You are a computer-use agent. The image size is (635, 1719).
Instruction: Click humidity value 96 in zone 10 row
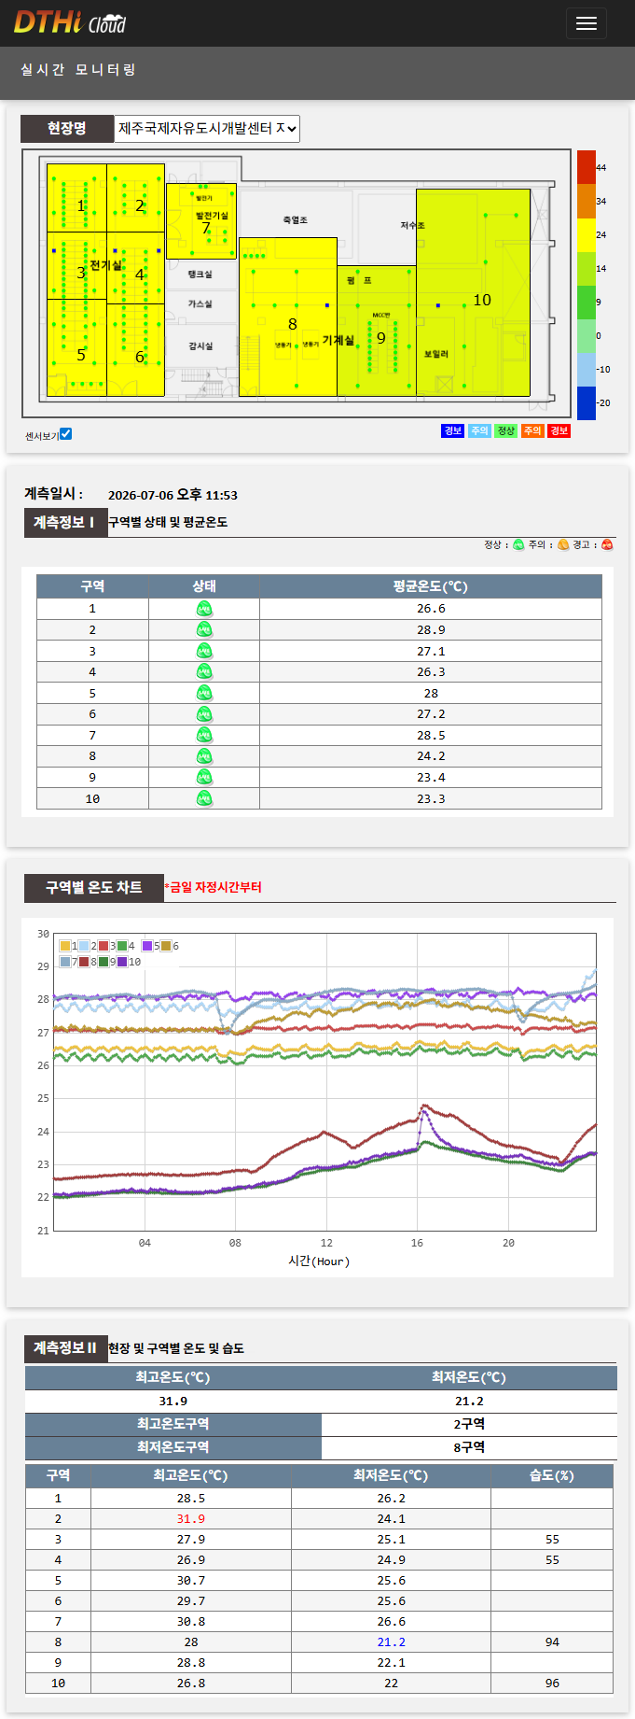[552, 1684]
